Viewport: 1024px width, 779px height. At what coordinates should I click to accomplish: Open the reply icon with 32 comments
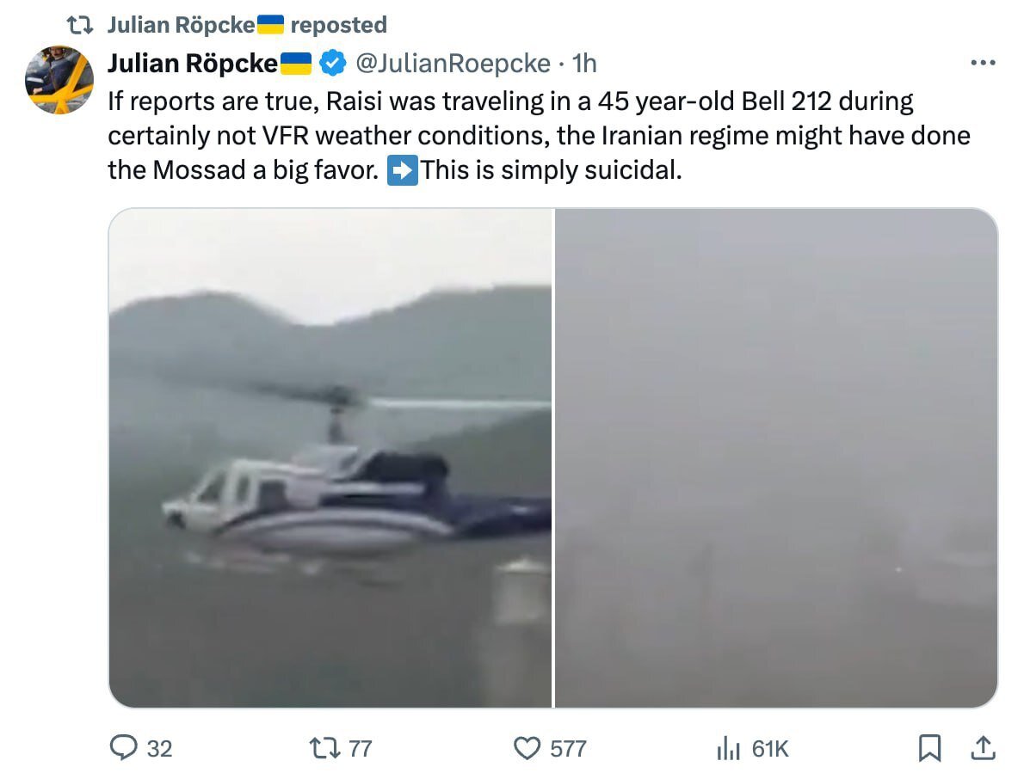(x=123, y=748)
